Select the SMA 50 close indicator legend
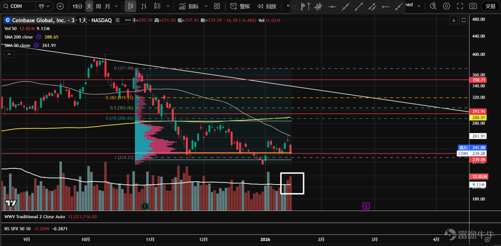 click(17, 45)
